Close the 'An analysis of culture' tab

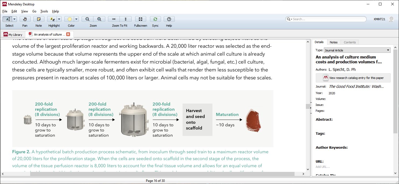pyautogui.click(x=68, y=34)
